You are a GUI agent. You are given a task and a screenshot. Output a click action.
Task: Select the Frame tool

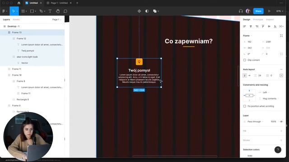pos(23,11)
